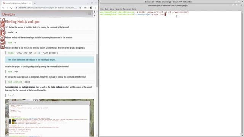Open Chrome three-dot menu

95,8
